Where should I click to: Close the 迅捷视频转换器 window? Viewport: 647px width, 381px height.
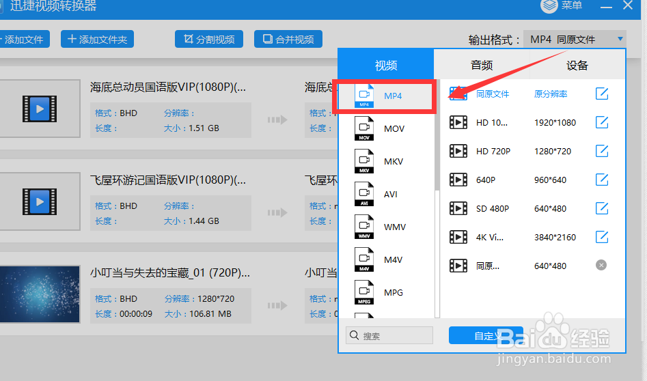tap(628, 5)
